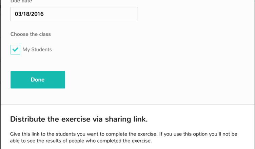The height and width of the screenshot is (149, 255).
Task: Click the 03/18/2016 date text
Action: point(29,14)
